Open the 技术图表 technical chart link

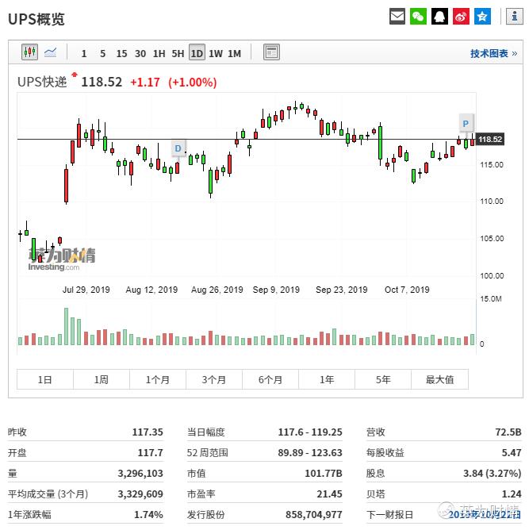pos(493,54)
